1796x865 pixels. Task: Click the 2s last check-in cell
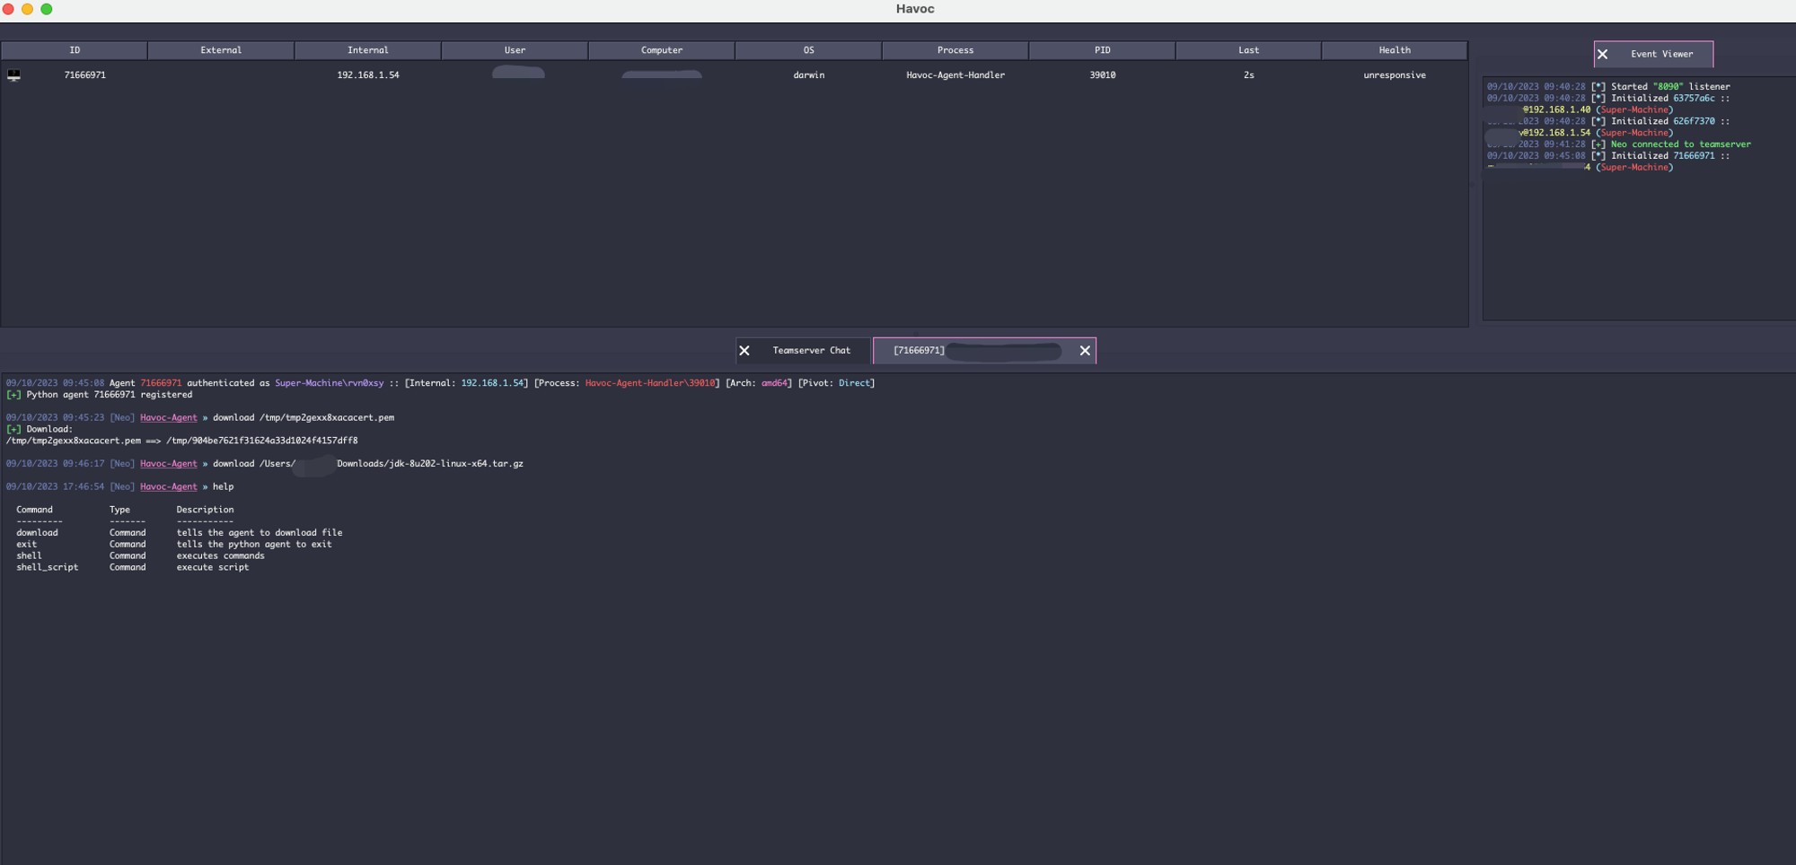1249,75
